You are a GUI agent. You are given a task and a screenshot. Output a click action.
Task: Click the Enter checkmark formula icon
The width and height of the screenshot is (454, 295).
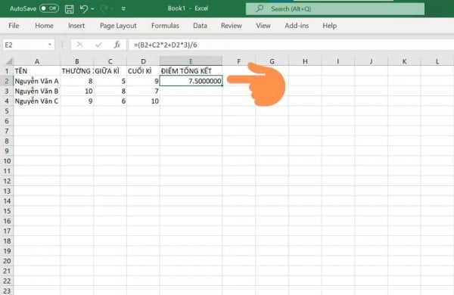coord(98,45)
